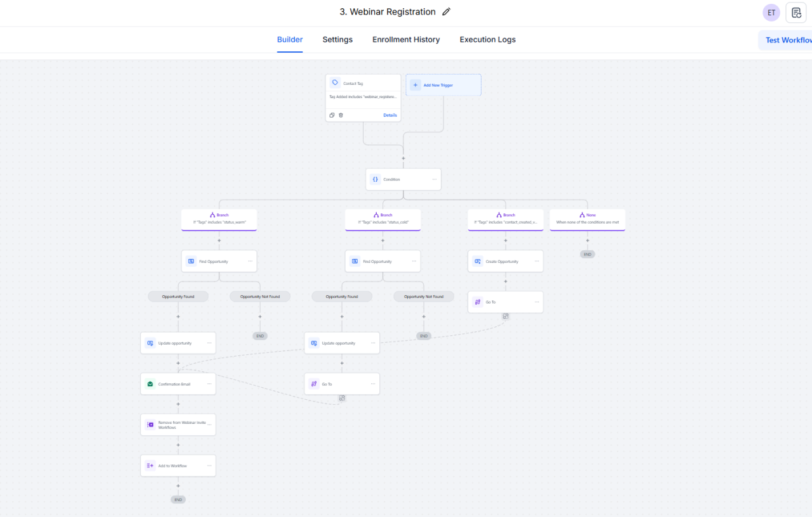Click the plus node above the Condition step
This screenshot has height=517, width=812.
pos(403,158)
